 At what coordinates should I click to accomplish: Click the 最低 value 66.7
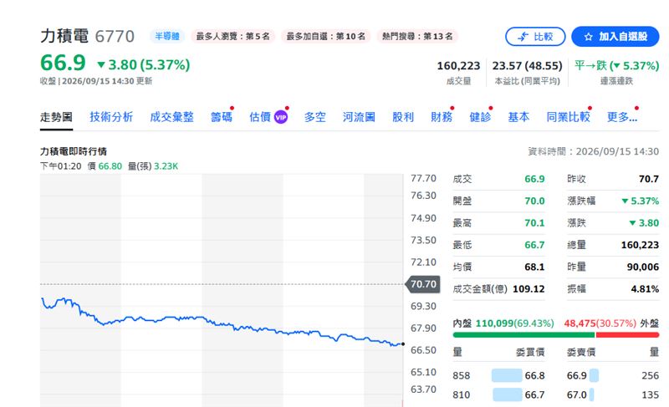pyautogui.click(x=534, y=245)
